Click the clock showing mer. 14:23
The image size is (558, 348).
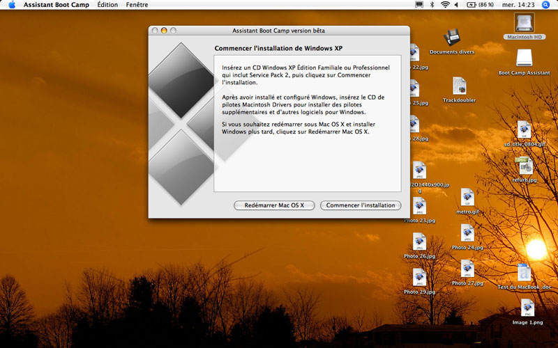point(518,5)
